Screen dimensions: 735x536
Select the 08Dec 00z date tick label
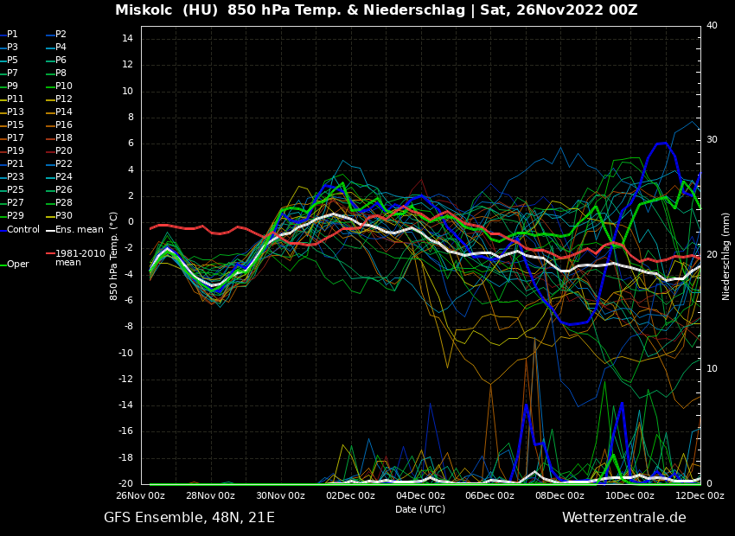559,496
